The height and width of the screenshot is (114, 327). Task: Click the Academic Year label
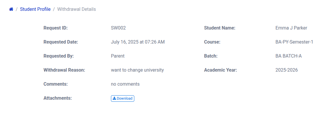point(220,70)
